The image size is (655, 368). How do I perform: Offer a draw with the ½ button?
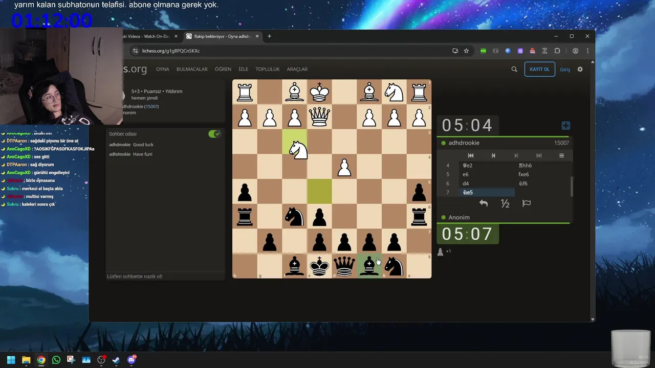[x=505, y=203]
